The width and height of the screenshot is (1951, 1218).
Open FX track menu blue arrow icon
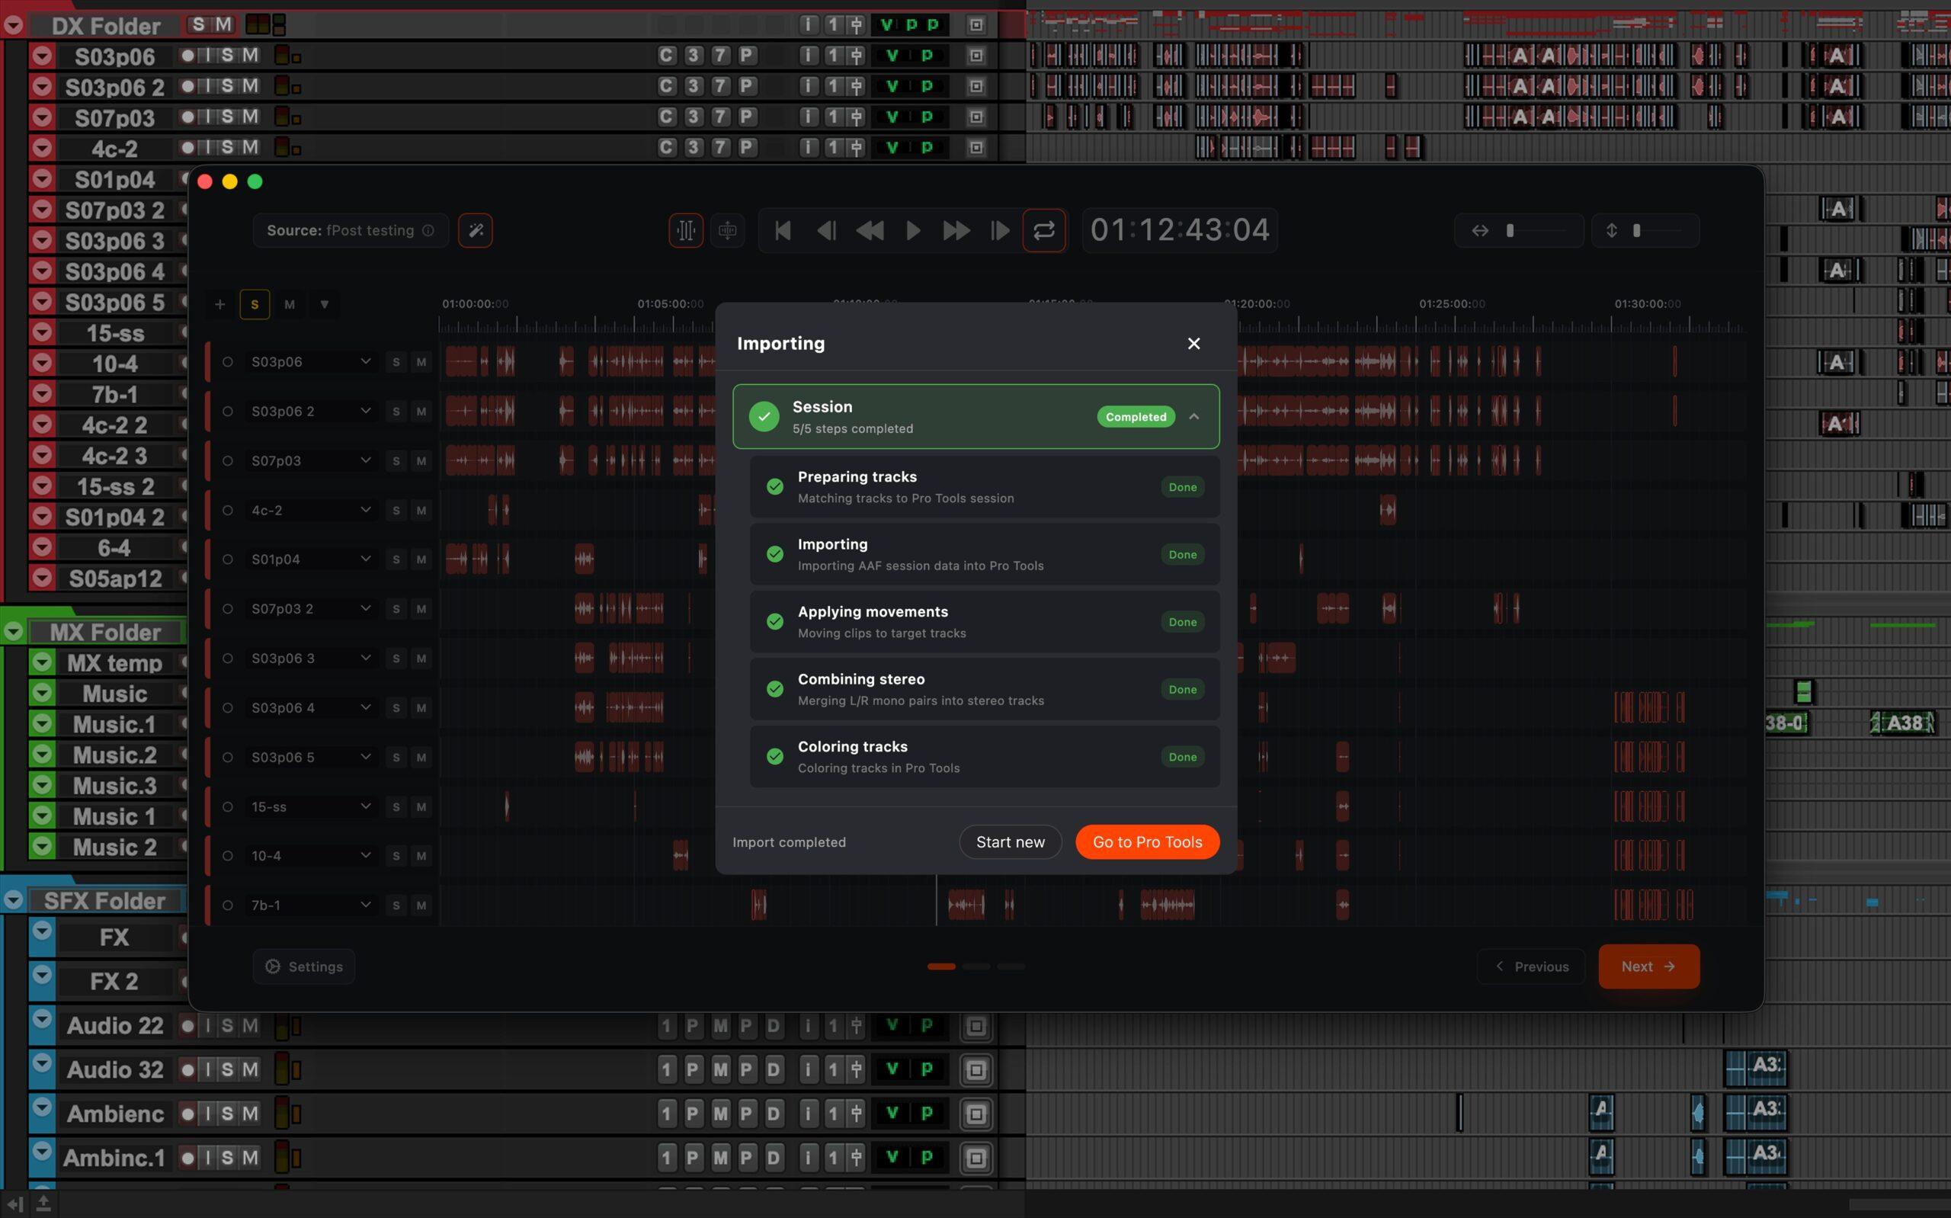pyautogui.click(x=42, y=933)
